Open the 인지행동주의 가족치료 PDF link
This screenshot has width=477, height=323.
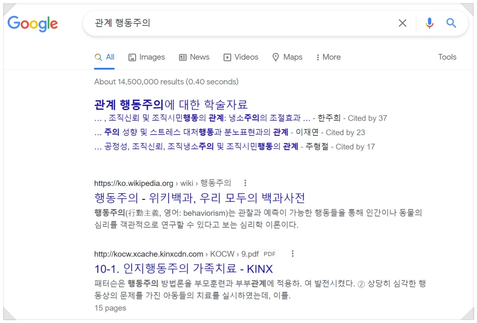[x=181, y=269]
